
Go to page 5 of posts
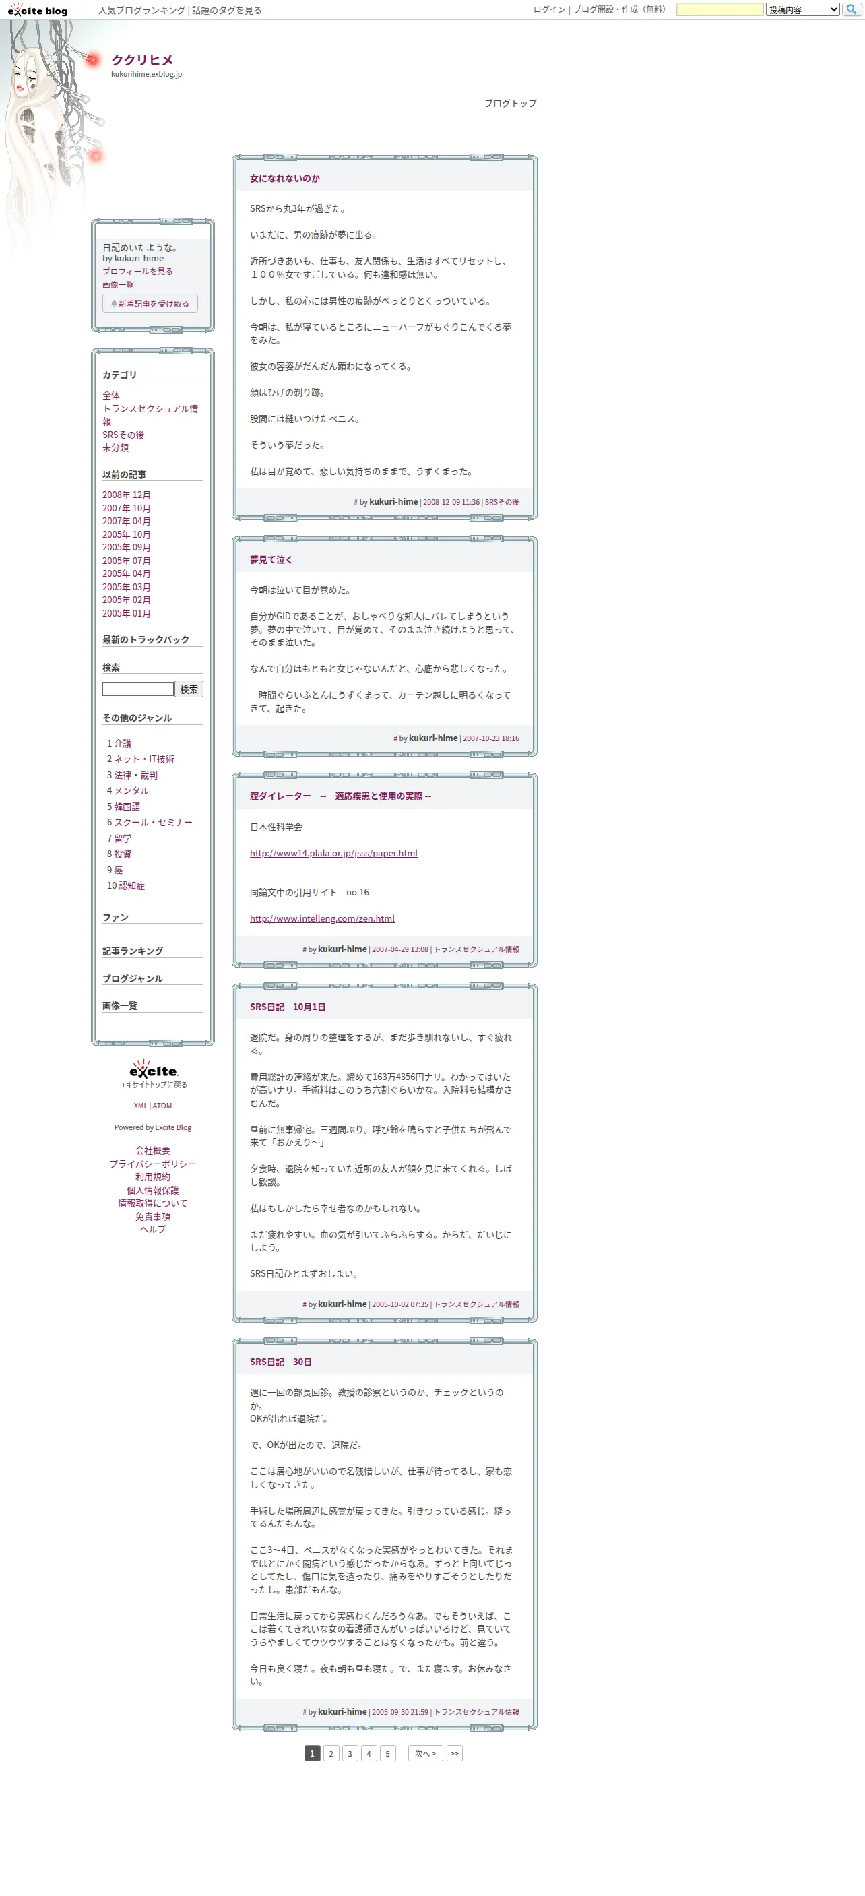(388, 1753)
